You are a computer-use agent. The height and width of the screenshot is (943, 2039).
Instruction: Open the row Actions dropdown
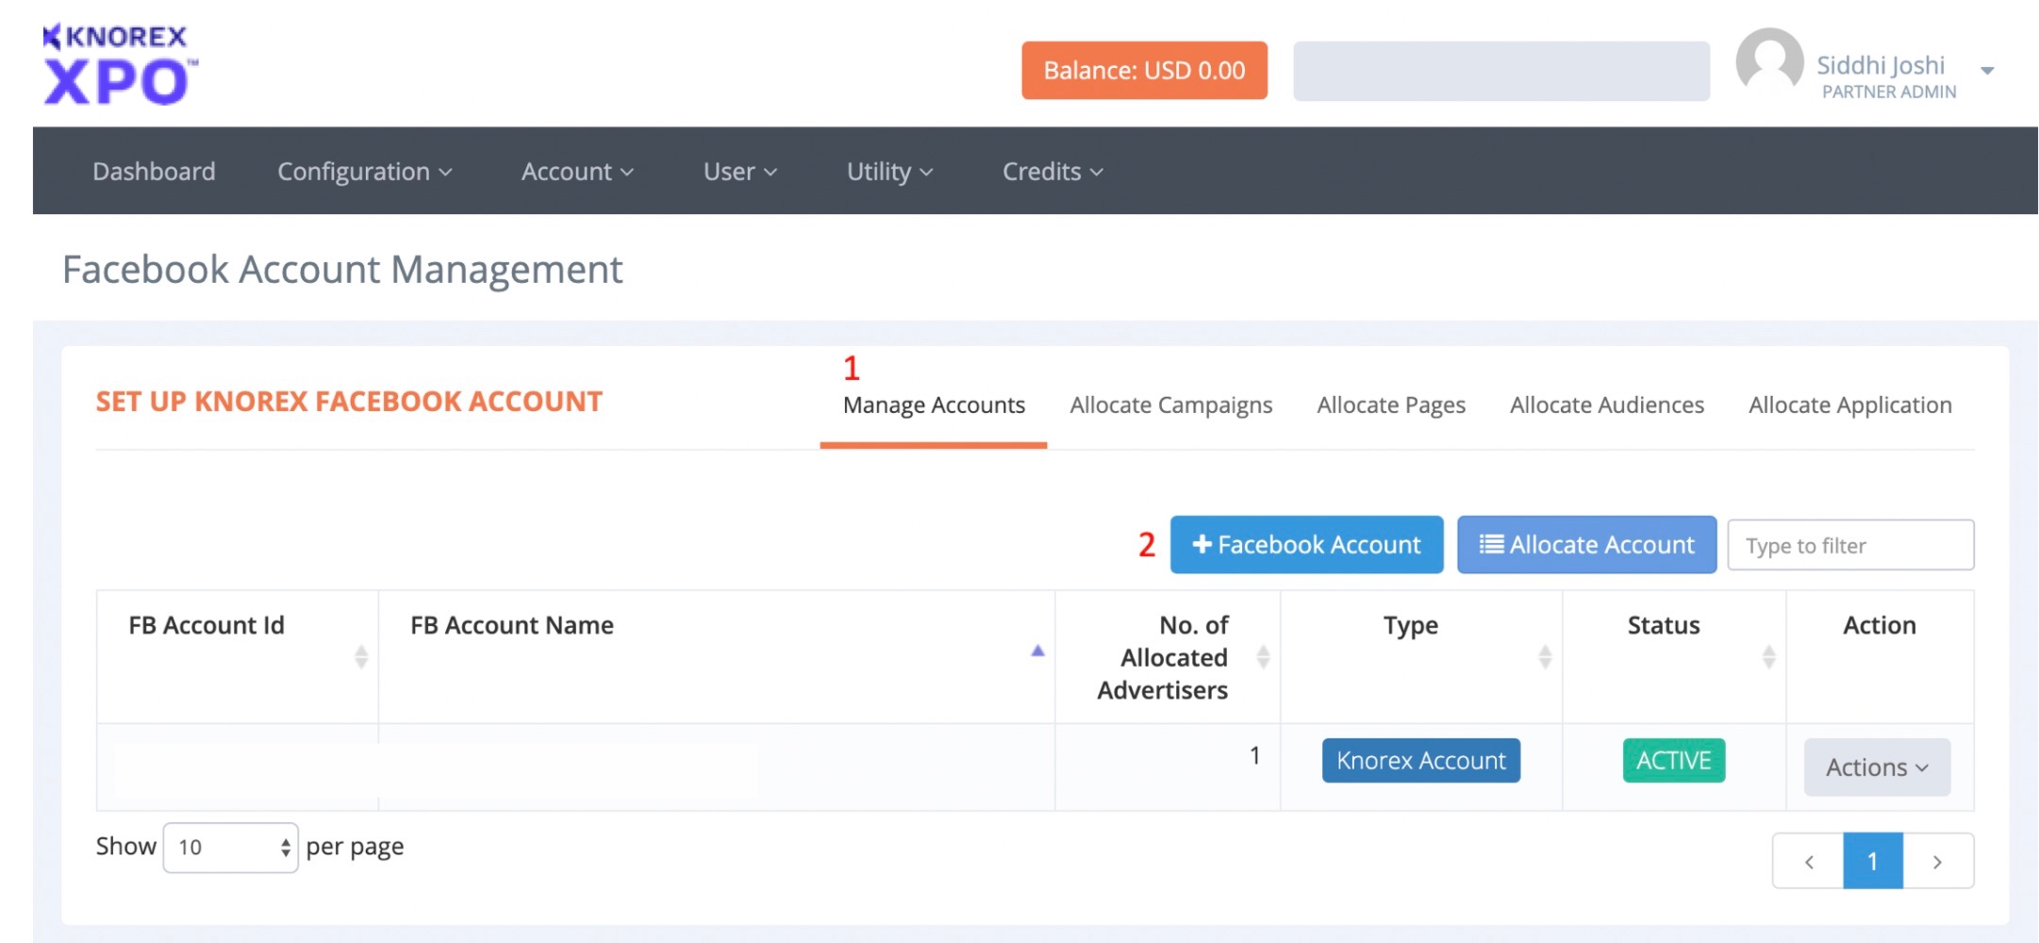click(x=1876, y=768)
